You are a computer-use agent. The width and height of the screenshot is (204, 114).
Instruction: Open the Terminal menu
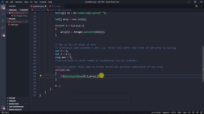point(43,2)
